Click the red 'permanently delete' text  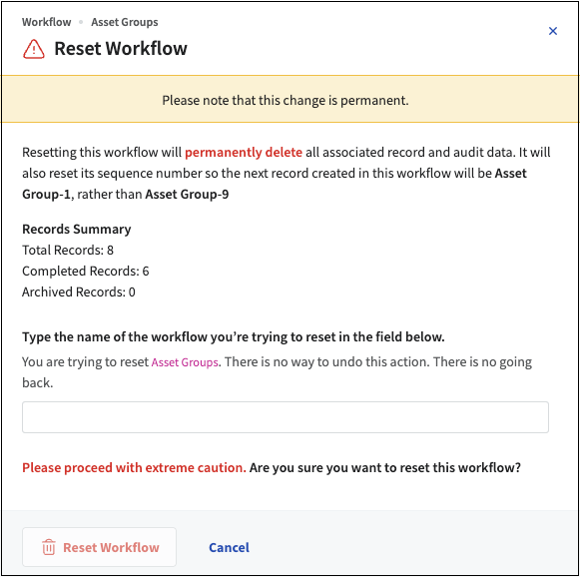(244, 153)
